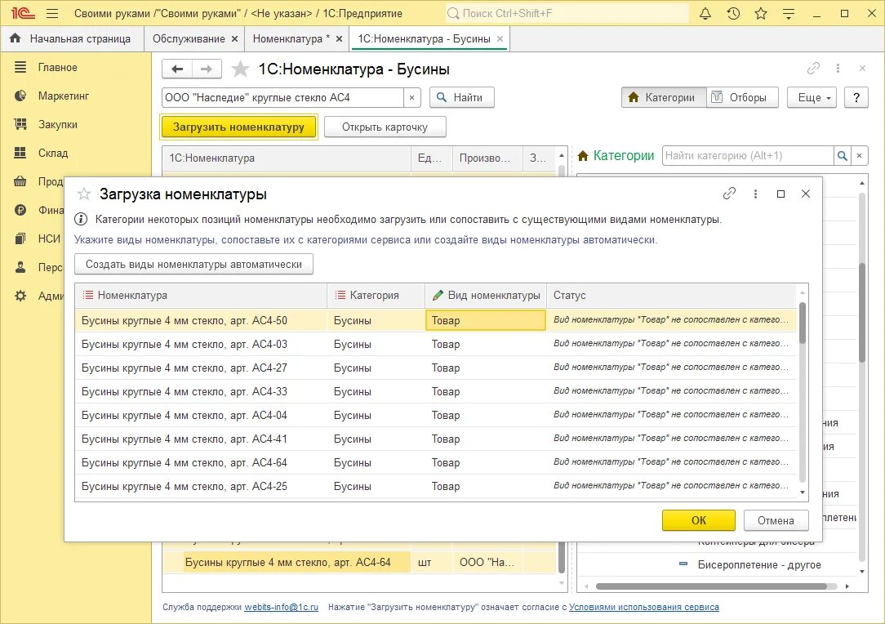Select Бисероплетение - другое category

[759, 564]
